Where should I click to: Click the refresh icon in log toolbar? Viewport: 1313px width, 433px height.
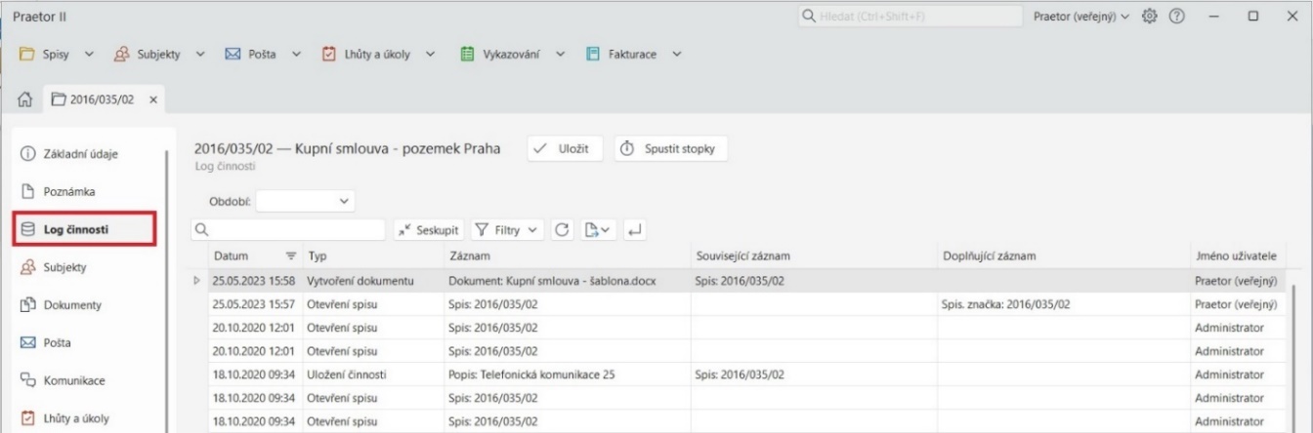tap(562, 229)
